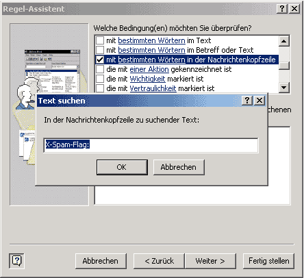Check 'die mit Vertraulichkeit markiert ist' box
This screenshot has height=278, width=304.
pyautogui.click(x=100, y=88)
